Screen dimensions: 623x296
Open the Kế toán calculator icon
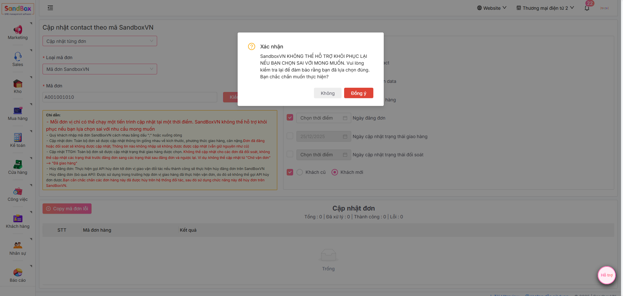[x=18, y=137]
